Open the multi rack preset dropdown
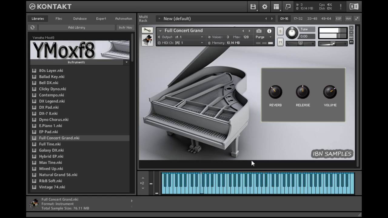 [159, 18]
